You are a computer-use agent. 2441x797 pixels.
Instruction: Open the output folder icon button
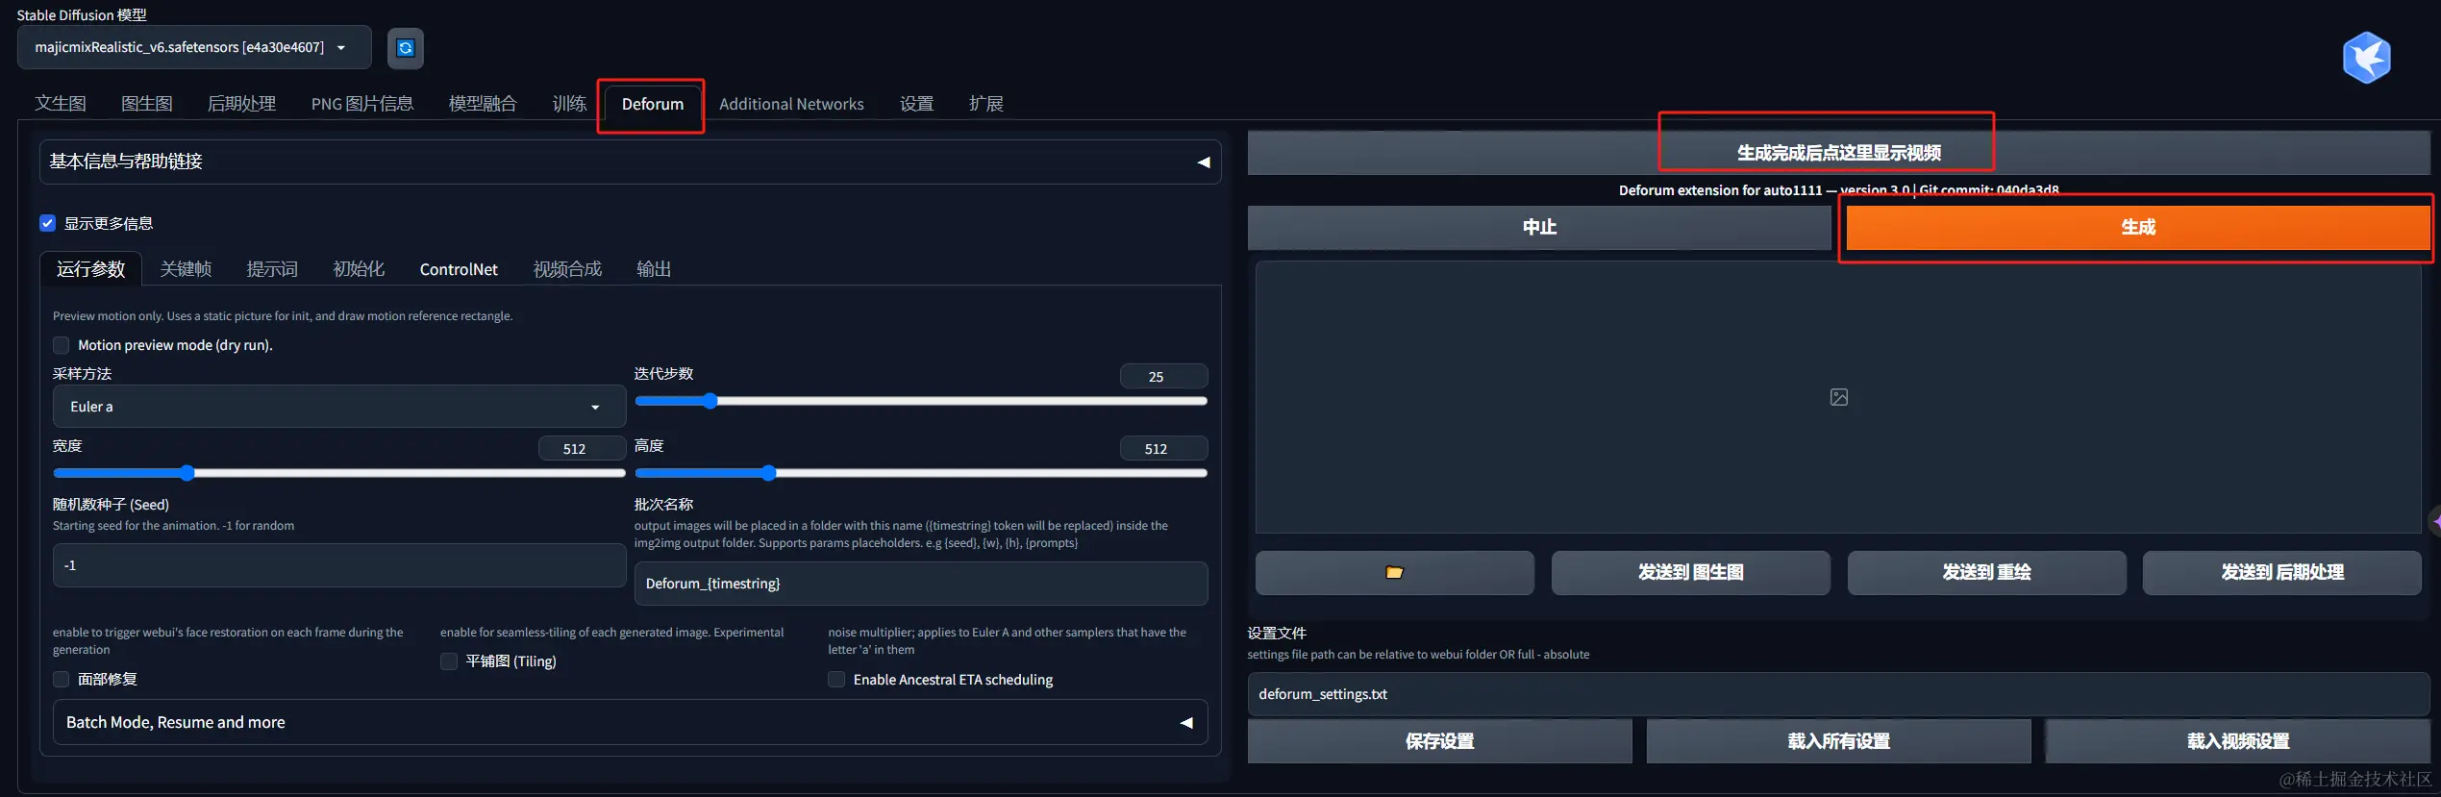coord(1394,573)
